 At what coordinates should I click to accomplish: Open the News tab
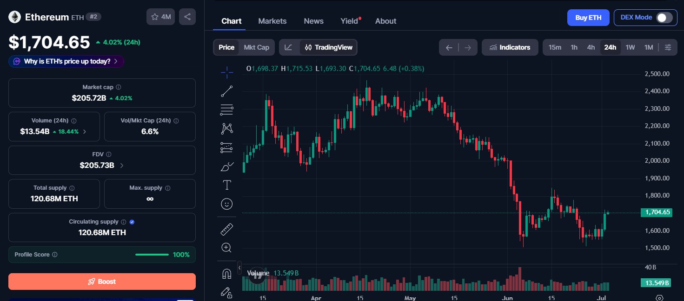314,21
